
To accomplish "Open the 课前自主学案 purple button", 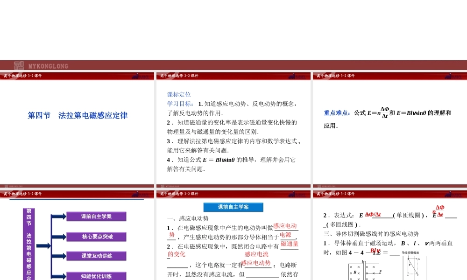I will tap(96, 217).
